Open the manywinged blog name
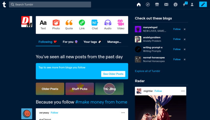This screenshot has height=120, width=210. pos(150,27)
